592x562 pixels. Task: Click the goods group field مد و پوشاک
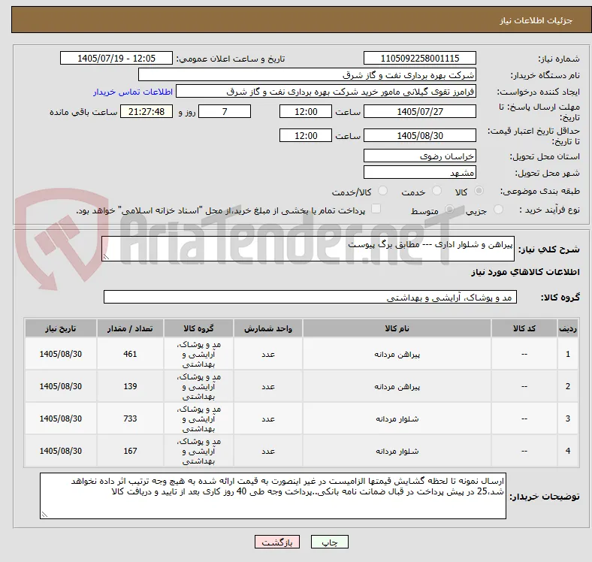coord(310,297)
